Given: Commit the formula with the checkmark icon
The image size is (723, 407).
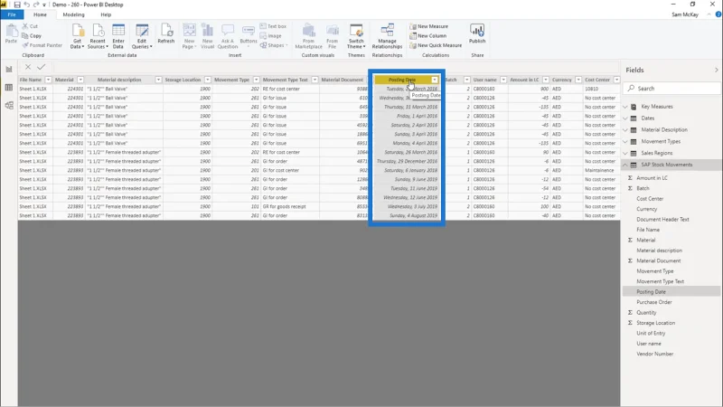Looking at the screenshot, I should 41,67.
